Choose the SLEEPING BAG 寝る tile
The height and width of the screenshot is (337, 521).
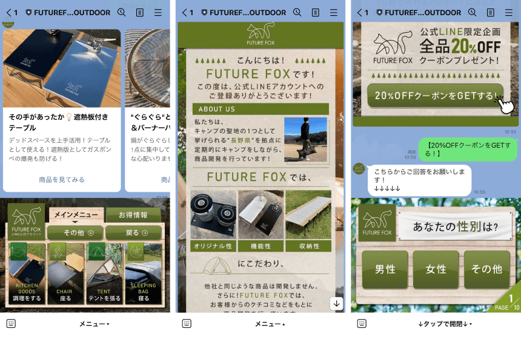click(143, 273)
